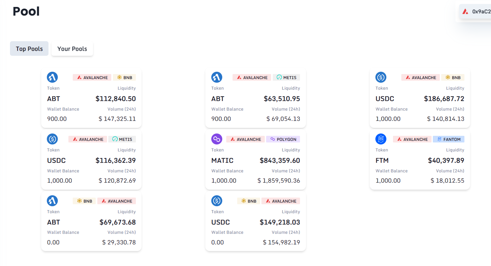Click the POLYGON chain badge
This screenshot has height=266, width=491.
(283, 139)
